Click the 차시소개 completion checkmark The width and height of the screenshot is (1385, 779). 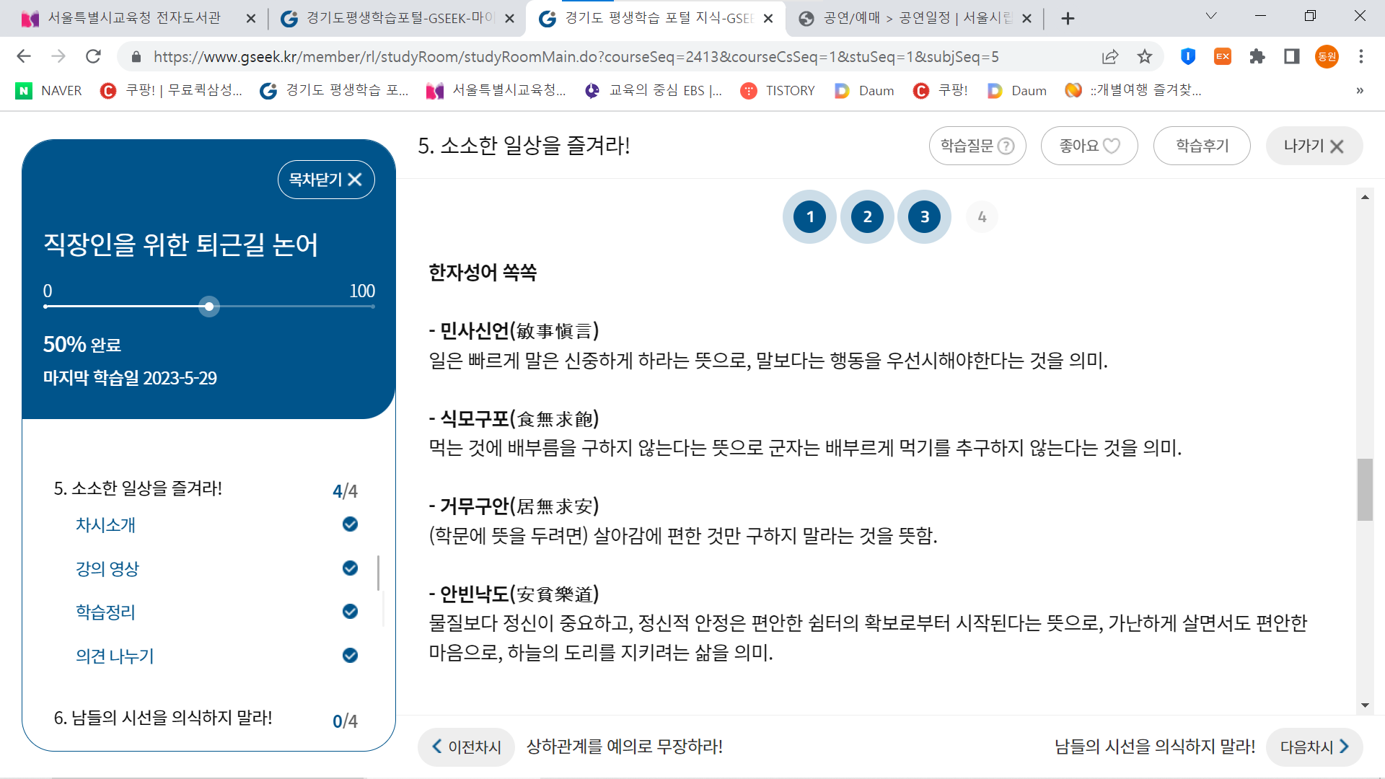[350, 524]
